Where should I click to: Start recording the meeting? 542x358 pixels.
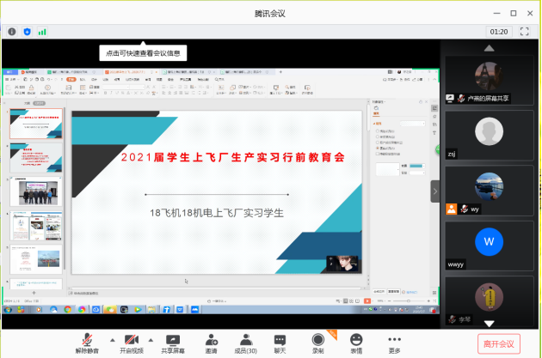(318, 343)
